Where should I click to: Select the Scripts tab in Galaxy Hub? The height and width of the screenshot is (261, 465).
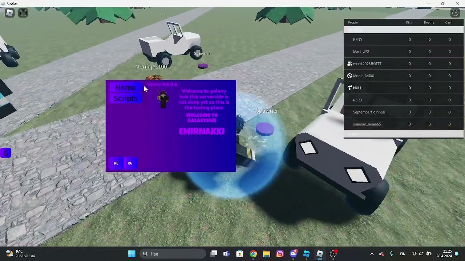pyautogui.click(x=125, y=98)
